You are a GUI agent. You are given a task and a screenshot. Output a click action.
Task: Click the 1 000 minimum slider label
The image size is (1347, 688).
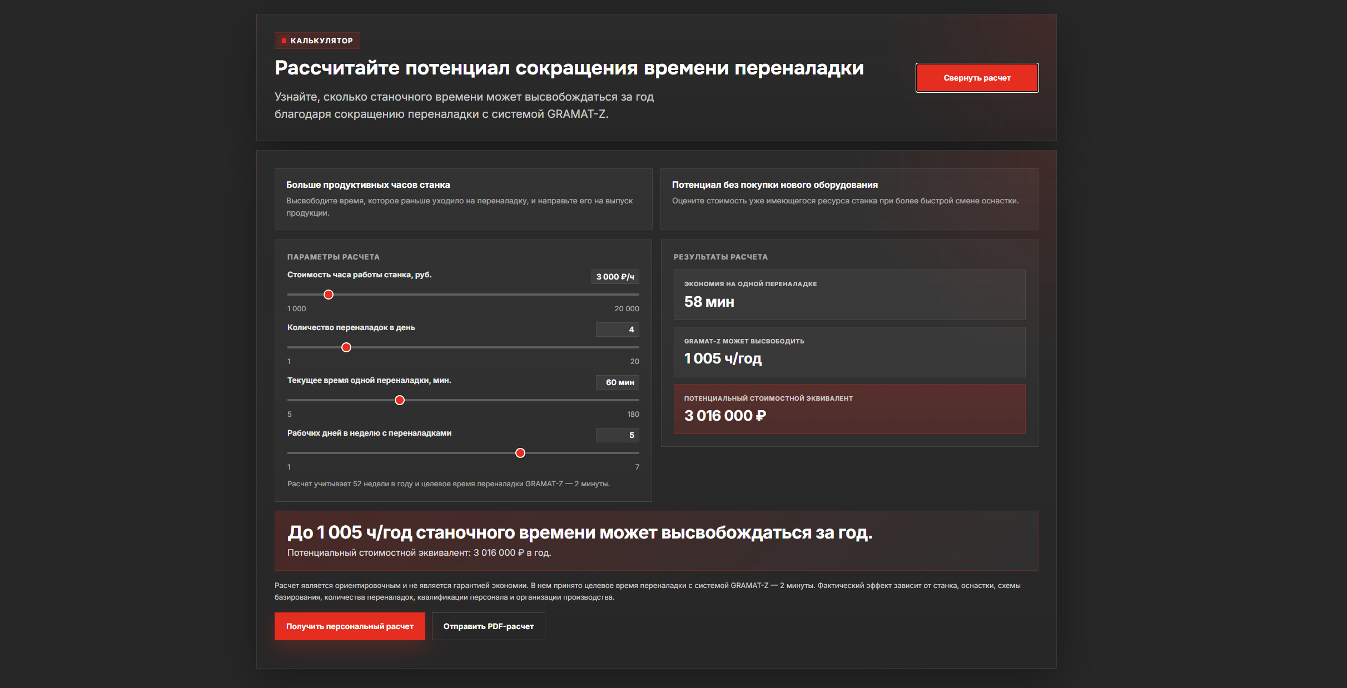296,308
